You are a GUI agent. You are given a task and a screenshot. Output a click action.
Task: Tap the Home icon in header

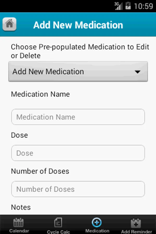(x=10, y=24)
